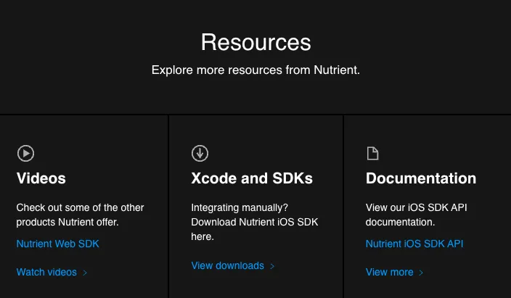Click the chevron arrow beside View more
The width and height of the screenshot is (511, 298).
[x=421, y=273]
